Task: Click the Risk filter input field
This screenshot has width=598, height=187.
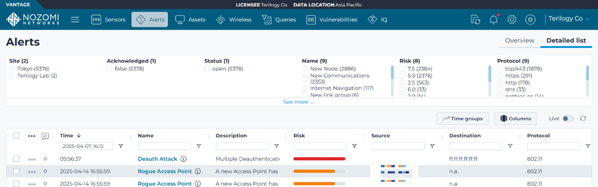Action: tap(320, 146)
